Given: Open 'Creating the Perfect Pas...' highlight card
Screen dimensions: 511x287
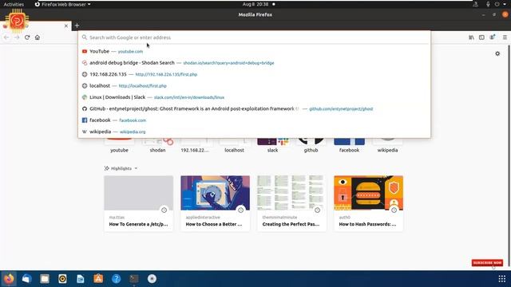Looking at the screenshot, I should coord(291,204).
